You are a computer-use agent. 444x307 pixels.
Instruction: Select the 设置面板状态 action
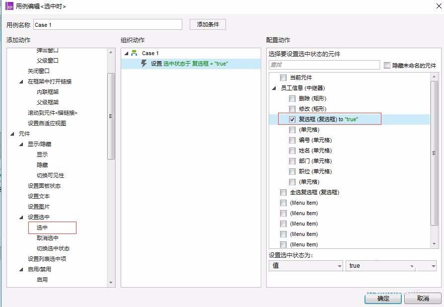pyautogui.click(x=44, y=186)
